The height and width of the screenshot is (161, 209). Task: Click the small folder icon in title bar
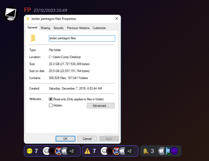28,19
